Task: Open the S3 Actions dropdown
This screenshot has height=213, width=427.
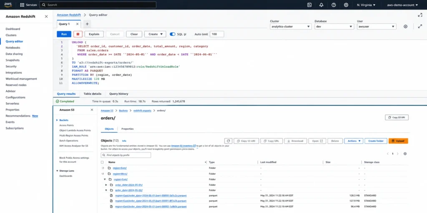Action: tap(354, 141)
